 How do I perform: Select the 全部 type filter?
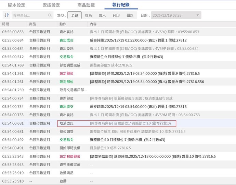(75, 15)
